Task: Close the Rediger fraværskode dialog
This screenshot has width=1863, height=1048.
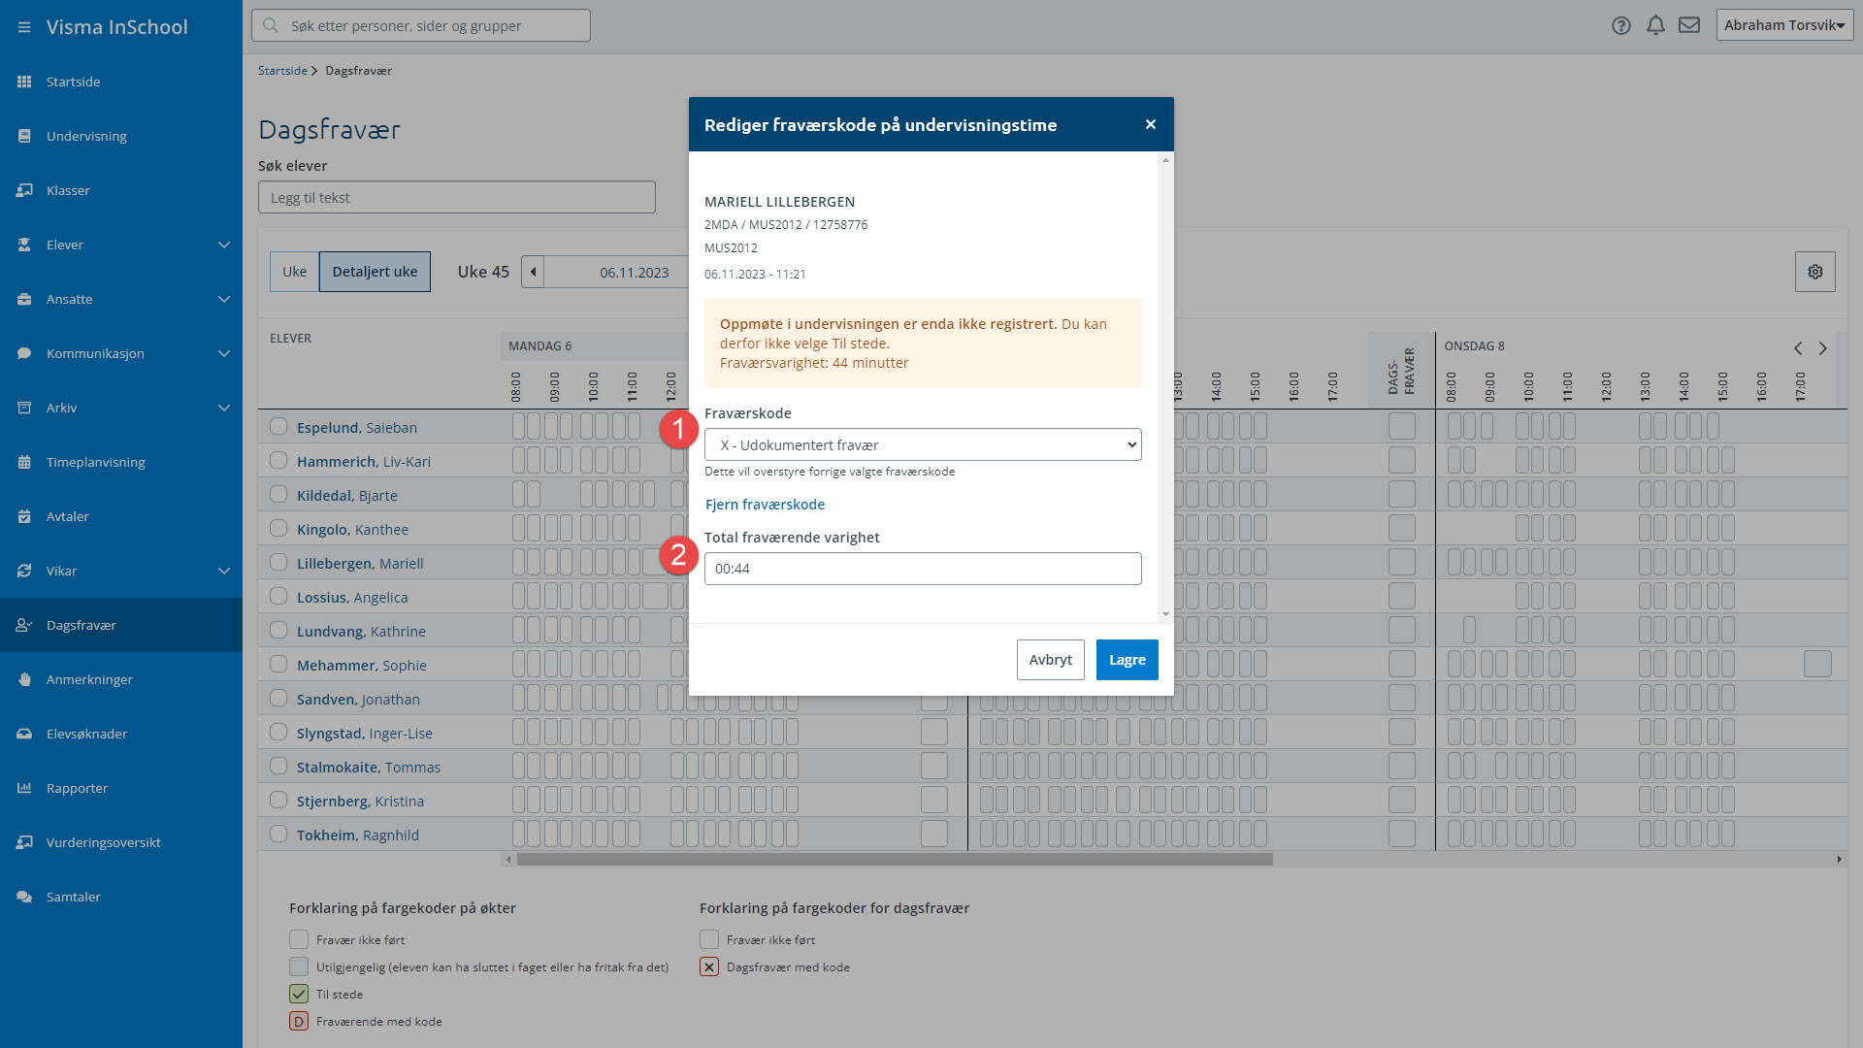Action: (x=1151, y=124)
